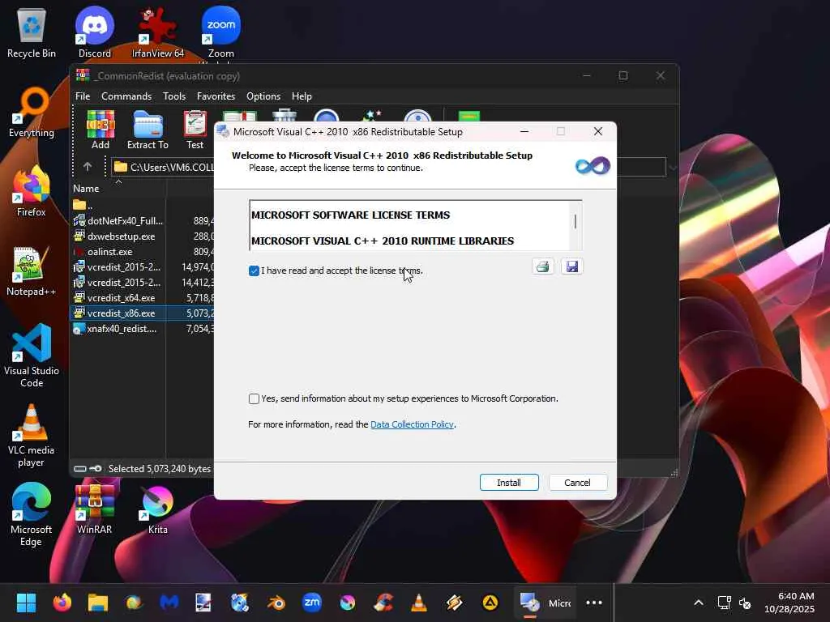Viewport: 830px width, 622px height.
Task: Select the Notepad++ desktop shortcut
Action: (32, 271)
